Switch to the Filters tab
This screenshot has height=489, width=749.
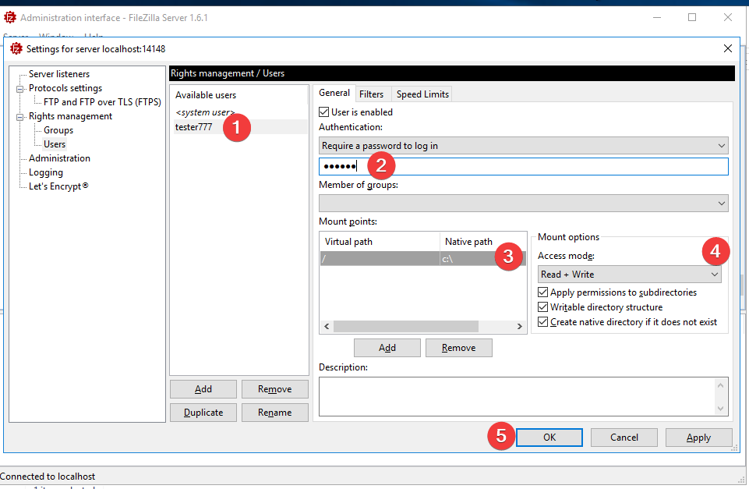pyautogui.click(x=371, y=94)
